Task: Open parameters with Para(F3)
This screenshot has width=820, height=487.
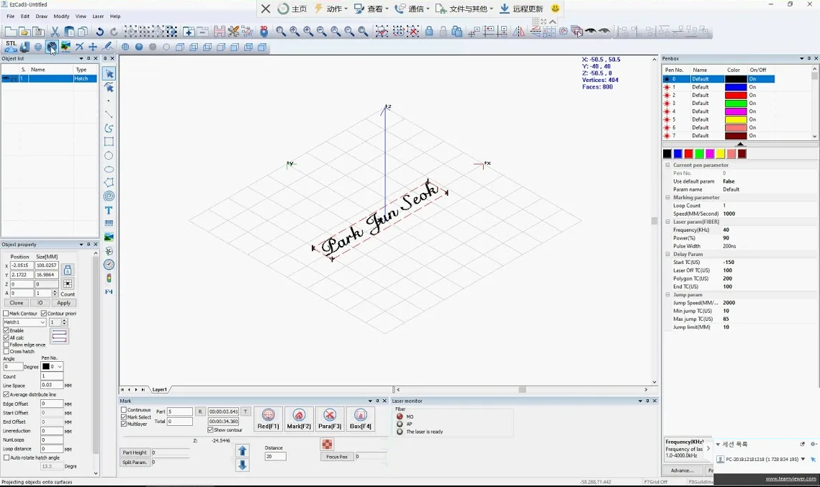Action: 330,419
